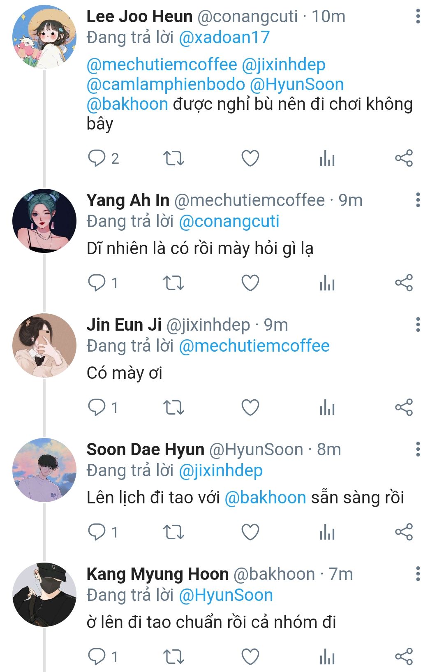
Task: Open more options on Kang Myung Hoon's tweet
Action: point(418,574)
